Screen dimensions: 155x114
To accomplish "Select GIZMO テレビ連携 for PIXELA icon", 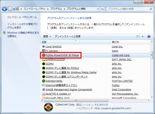I will point(43,68).
